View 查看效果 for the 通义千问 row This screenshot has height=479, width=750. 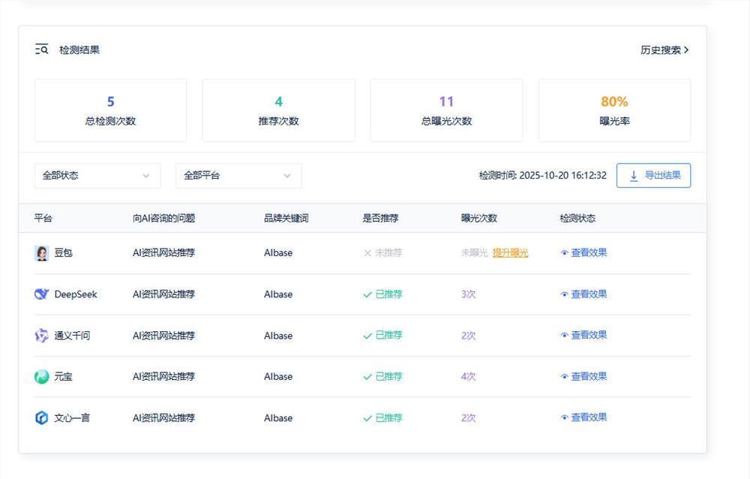click(x=588, y=336)
